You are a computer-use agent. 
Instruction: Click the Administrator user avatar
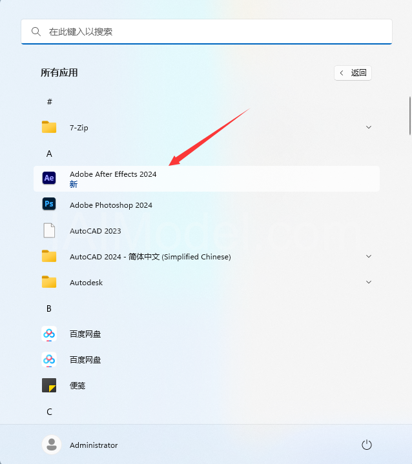52,445
